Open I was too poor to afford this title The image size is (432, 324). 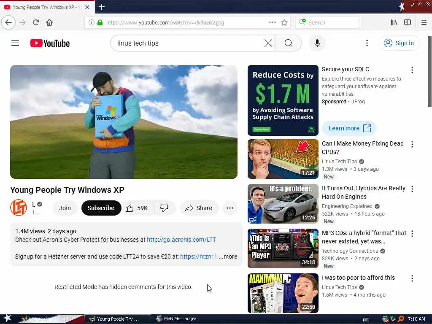(358, 278)
